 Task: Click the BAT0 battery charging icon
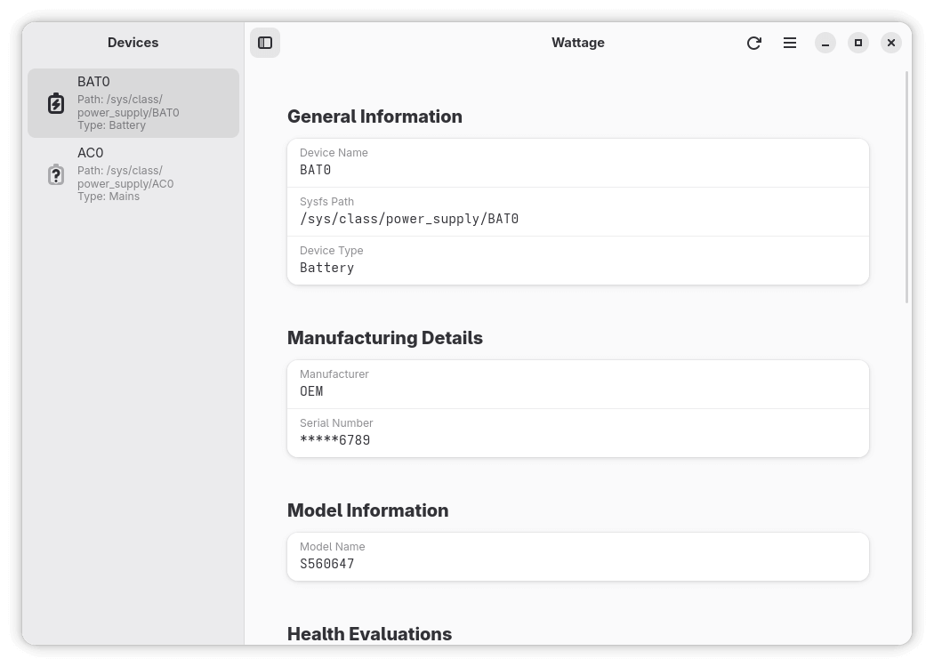click(56, 103)
